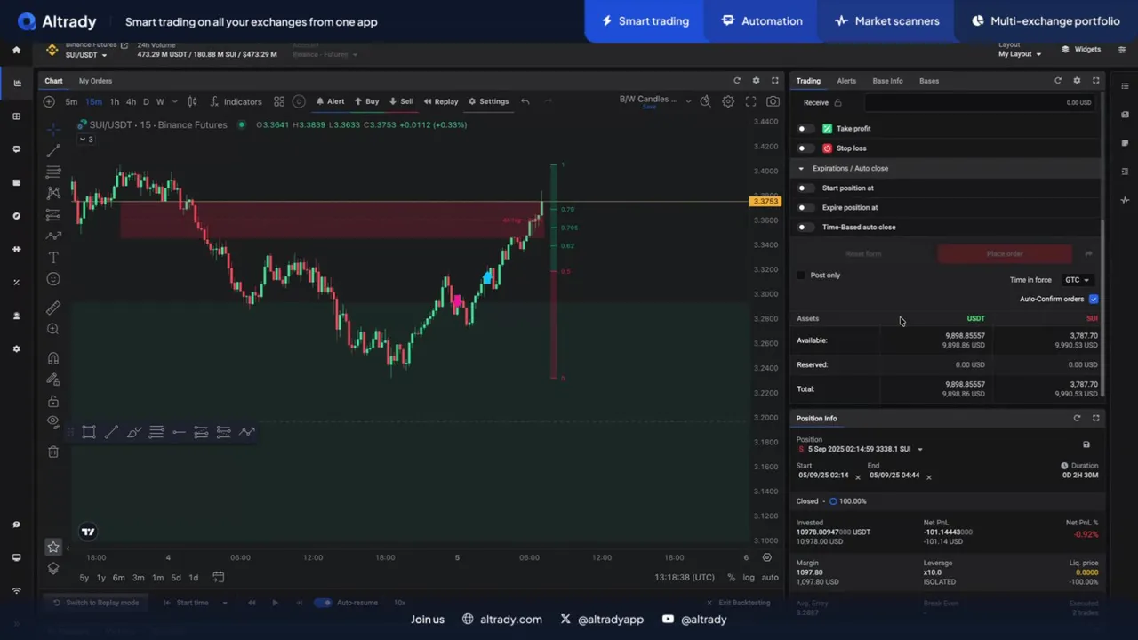Select the ruler measure tool
Screen dimensions: 1138x640
[53, 308]
